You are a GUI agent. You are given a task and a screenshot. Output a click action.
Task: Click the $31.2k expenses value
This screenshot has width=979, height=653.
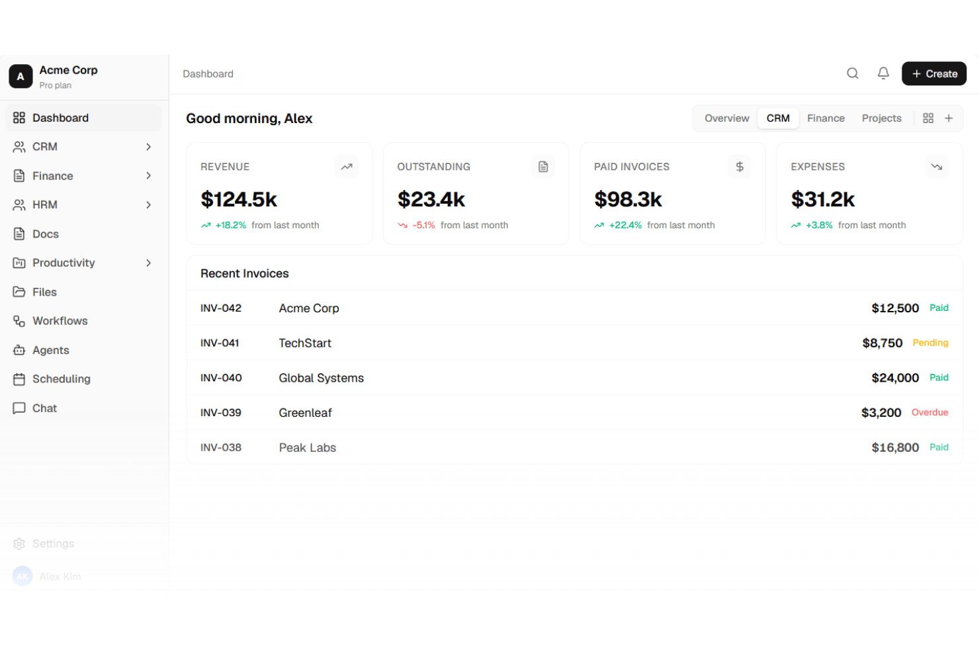coord(823,199)
